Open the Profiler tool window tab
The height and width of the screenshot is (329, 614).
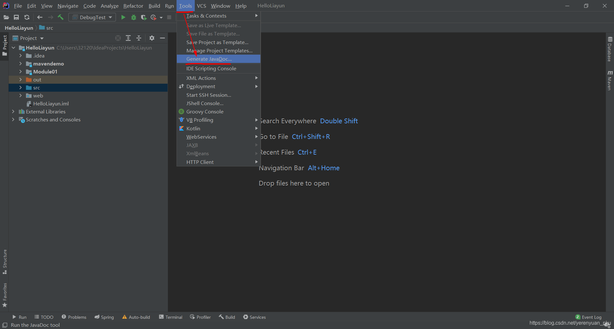point(200,317)
